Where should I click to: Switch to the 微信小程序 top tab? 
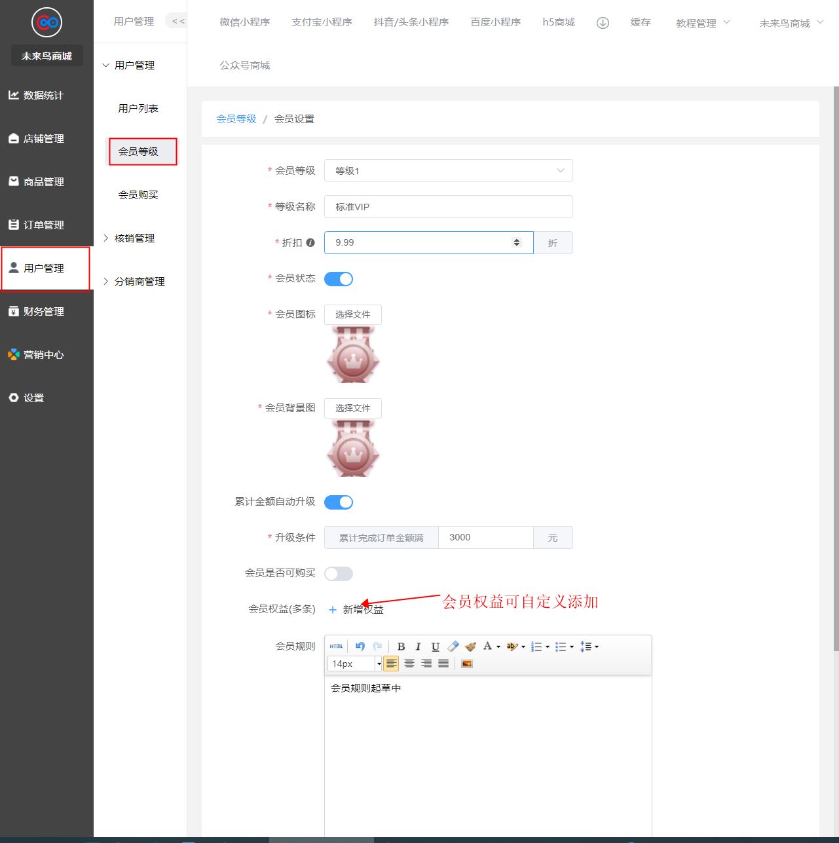point(244,22)
